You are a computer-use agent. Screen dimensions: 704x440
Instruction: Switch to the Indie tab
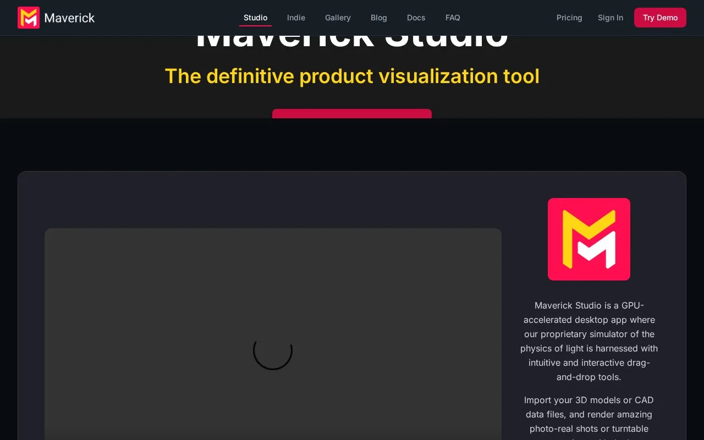click(296, 18)
